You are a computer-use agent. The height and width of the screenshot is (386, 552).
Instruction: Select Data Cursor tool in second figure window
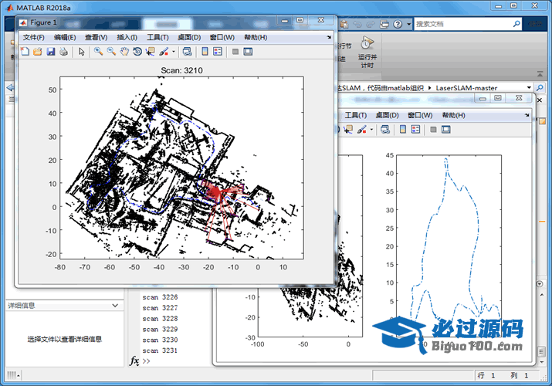pyautogui.click(x=348, y=130)
